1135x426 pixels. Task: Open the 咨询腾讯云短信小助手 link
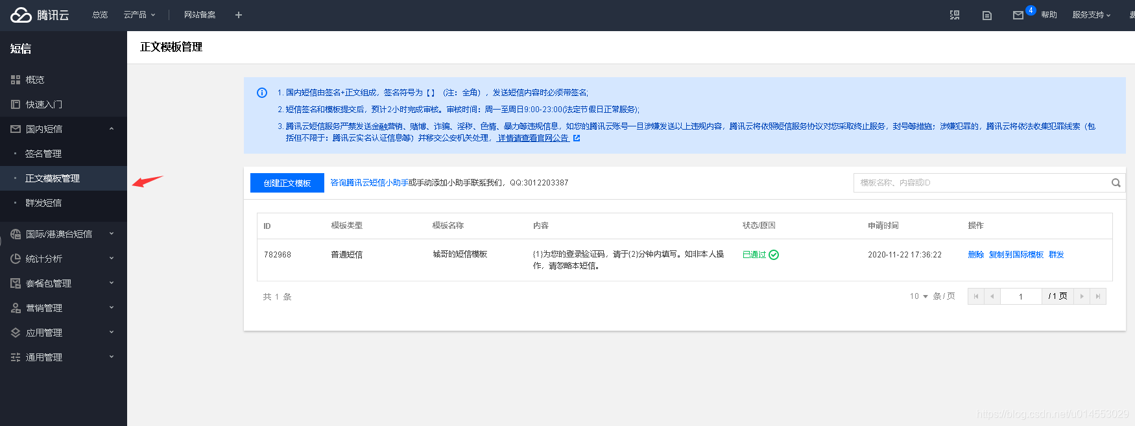[x=369, y=183]
